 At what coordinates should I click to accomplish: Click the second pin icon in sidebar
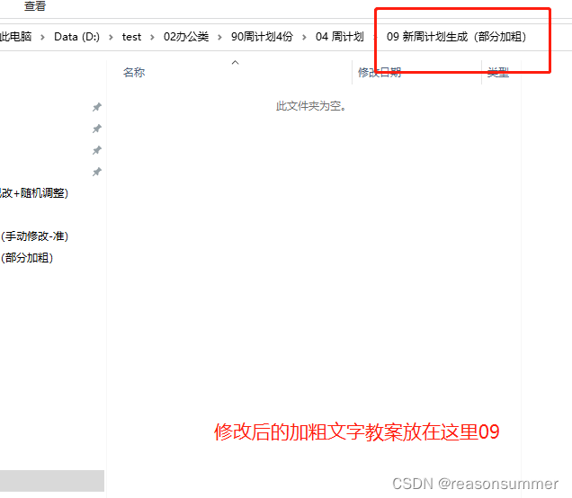(96, 129)
